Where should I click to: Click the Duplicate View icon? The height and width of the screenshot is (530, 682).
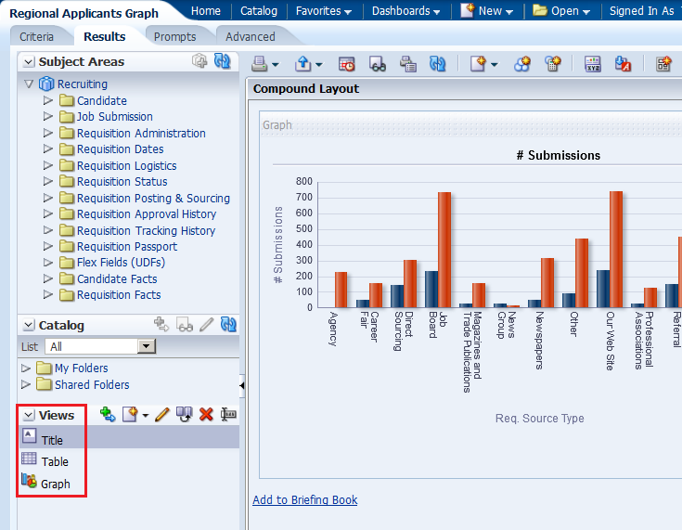coord(184,415)
